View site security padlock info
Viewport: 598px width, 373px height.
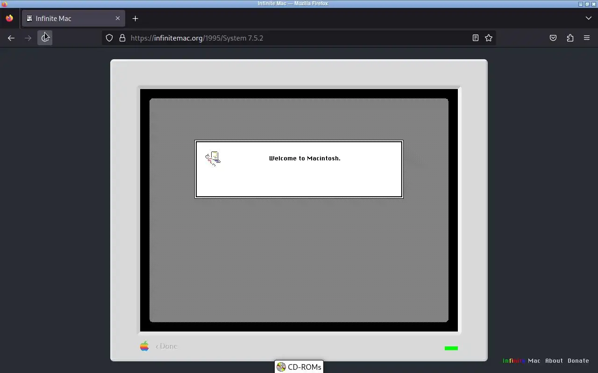[122, 38]
